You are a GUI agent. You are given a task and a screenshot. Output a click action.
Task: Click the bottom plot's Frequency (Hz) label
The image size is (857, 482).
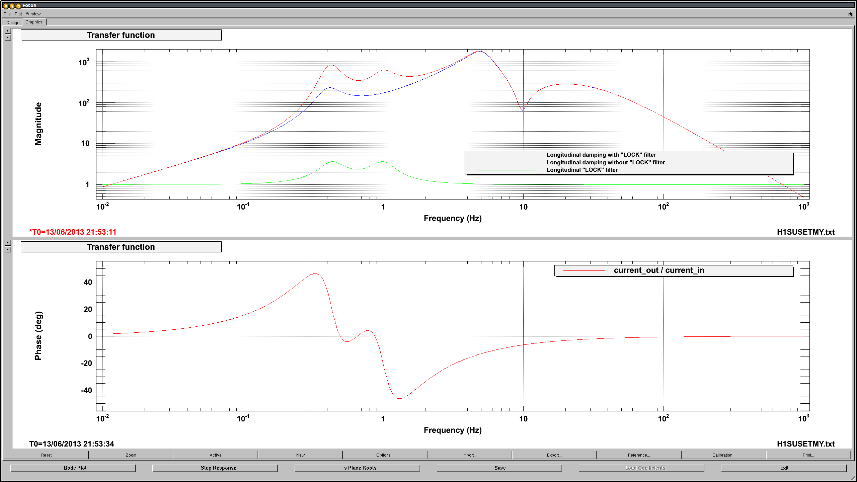click(453, 430)
